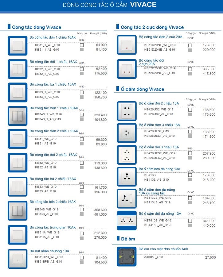Click the grey swatch for KB113LS_AS_G19
Viewport: 223px width, 277px height.
tap(190, 203)
